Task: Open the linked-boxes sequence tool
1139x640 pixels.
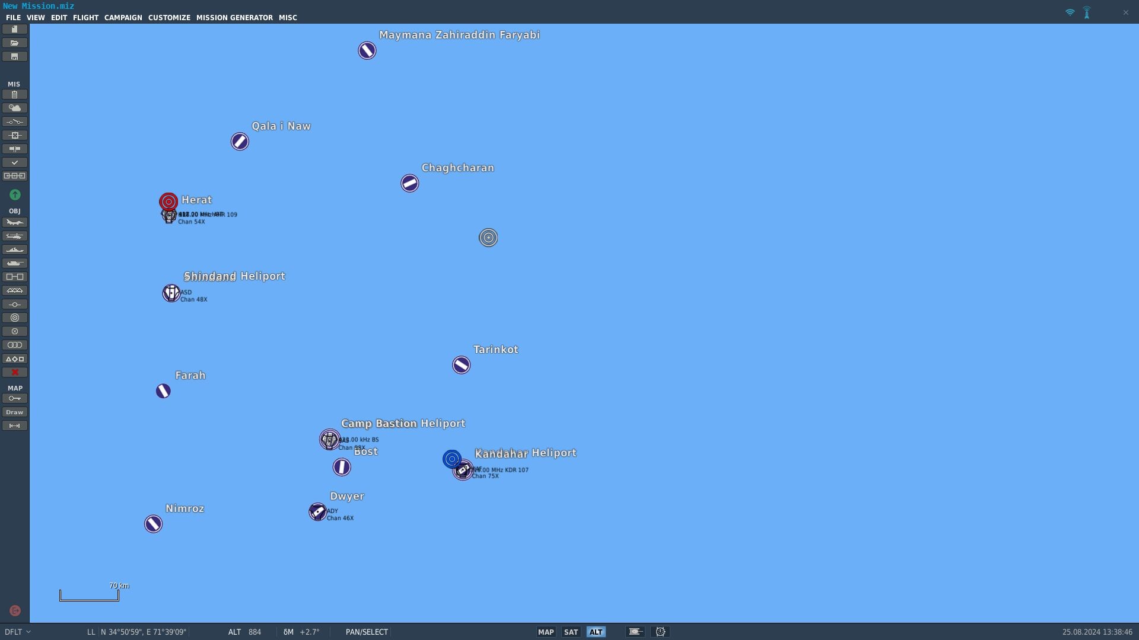Action: point(14,176)
